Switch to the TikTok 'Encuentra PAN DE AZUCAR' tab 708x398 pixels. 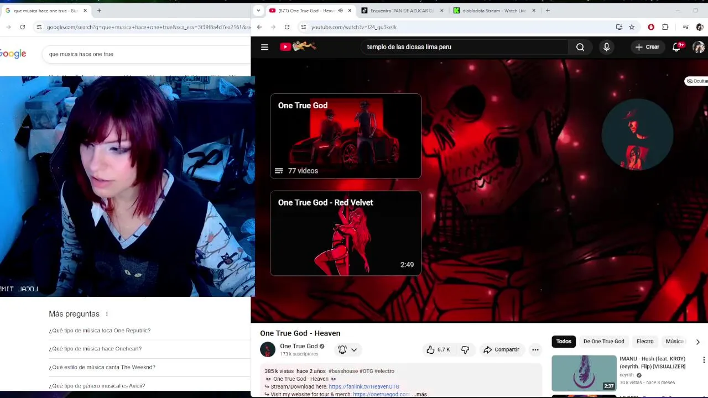402,11
